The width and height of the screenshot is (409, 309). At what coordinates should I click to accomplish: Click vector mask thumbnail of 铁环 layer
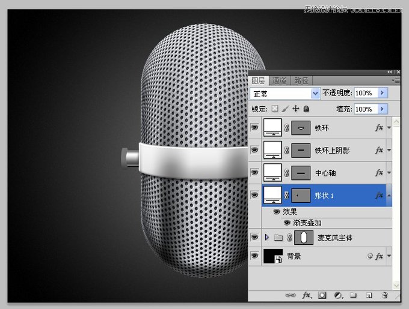pyautogui.click(x=301, y=128)
